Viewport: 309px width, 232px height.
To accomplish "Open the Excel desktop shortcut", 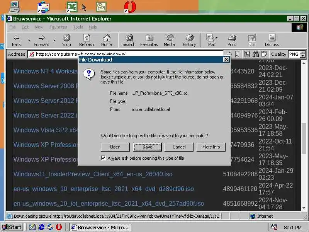I will point(72,7).
